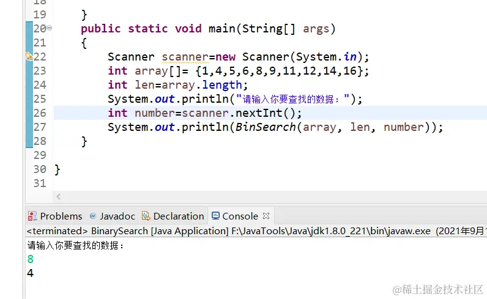Click line number 22 in the gutter
The height and width of the screenshot is (299, 487).
click(x=40, y=56)
